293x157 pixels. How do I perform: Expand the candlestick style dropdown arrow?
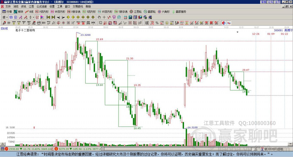33,17
